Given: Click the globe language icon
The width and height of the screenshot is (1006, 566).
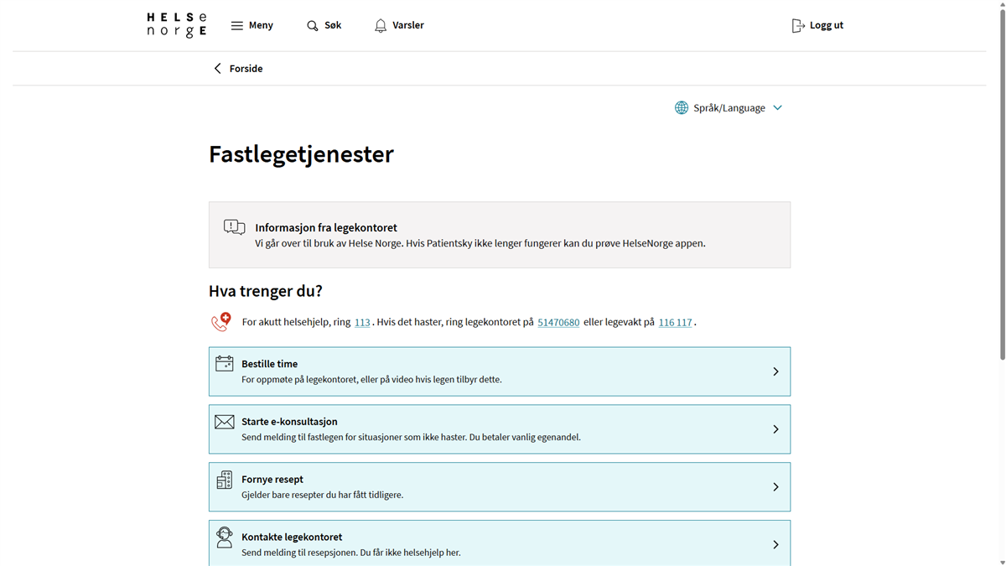Looking at the screenshot, I should [x=682, y=108].
